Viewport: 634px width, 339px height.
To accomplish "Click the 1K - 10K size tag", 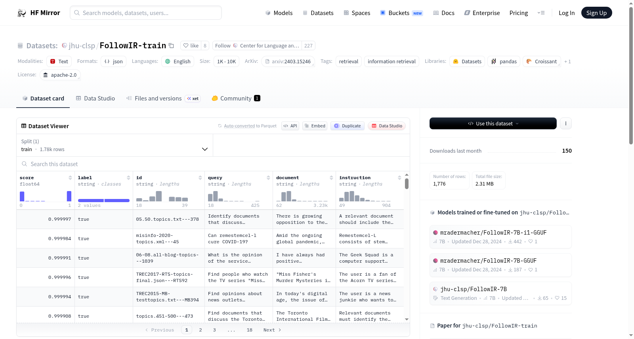I will coord(226,61).
